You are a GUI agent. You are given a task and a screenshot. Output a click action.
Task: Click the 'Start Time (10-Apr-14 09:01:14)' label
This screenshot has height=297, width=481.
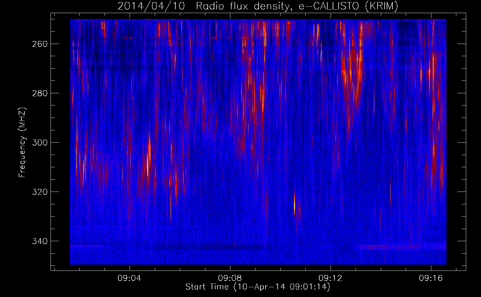258,287
